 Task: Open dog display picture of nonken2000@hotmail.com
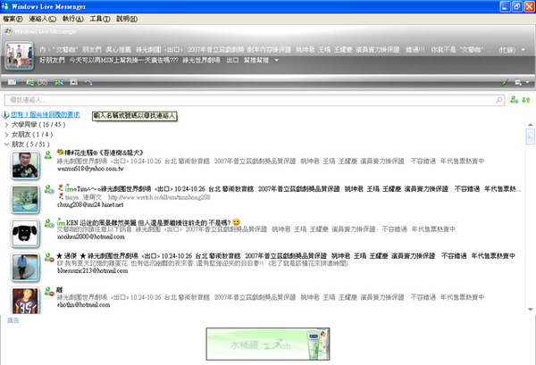tap(25, 233)
